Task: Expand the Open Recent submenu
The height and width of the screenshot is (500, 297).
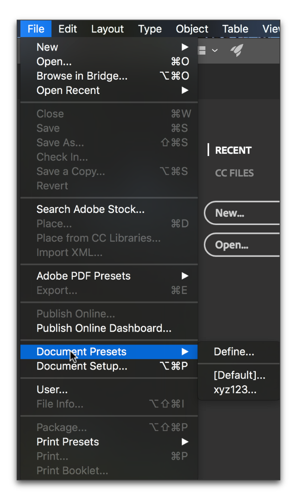Action: pos(184,90)
